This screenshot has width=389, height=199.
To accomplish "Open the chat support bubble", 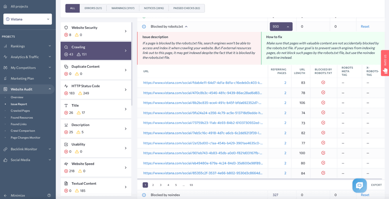I will click(x=359, y=185).
